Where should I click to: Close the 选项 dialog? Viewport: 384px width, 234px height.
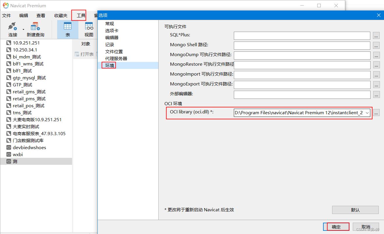(x=378, y=15)
